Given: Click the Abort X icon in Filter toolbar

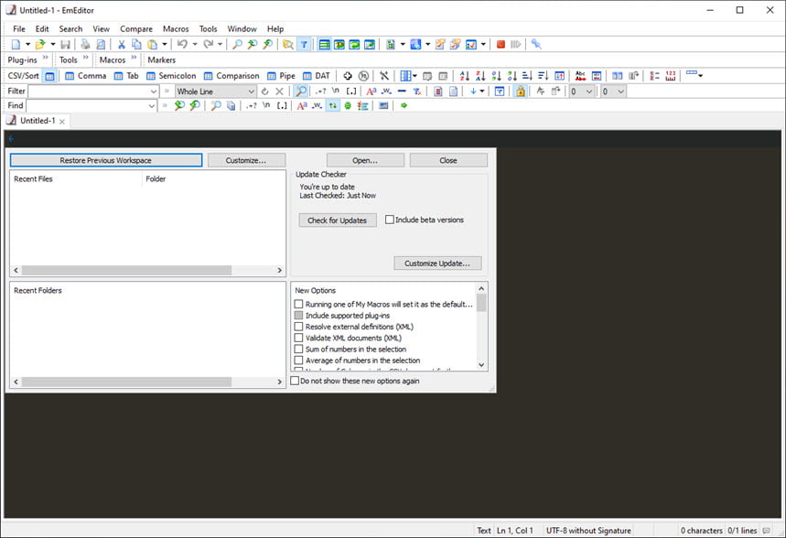Looking at the screenshot, I should [x=280, y=91].
